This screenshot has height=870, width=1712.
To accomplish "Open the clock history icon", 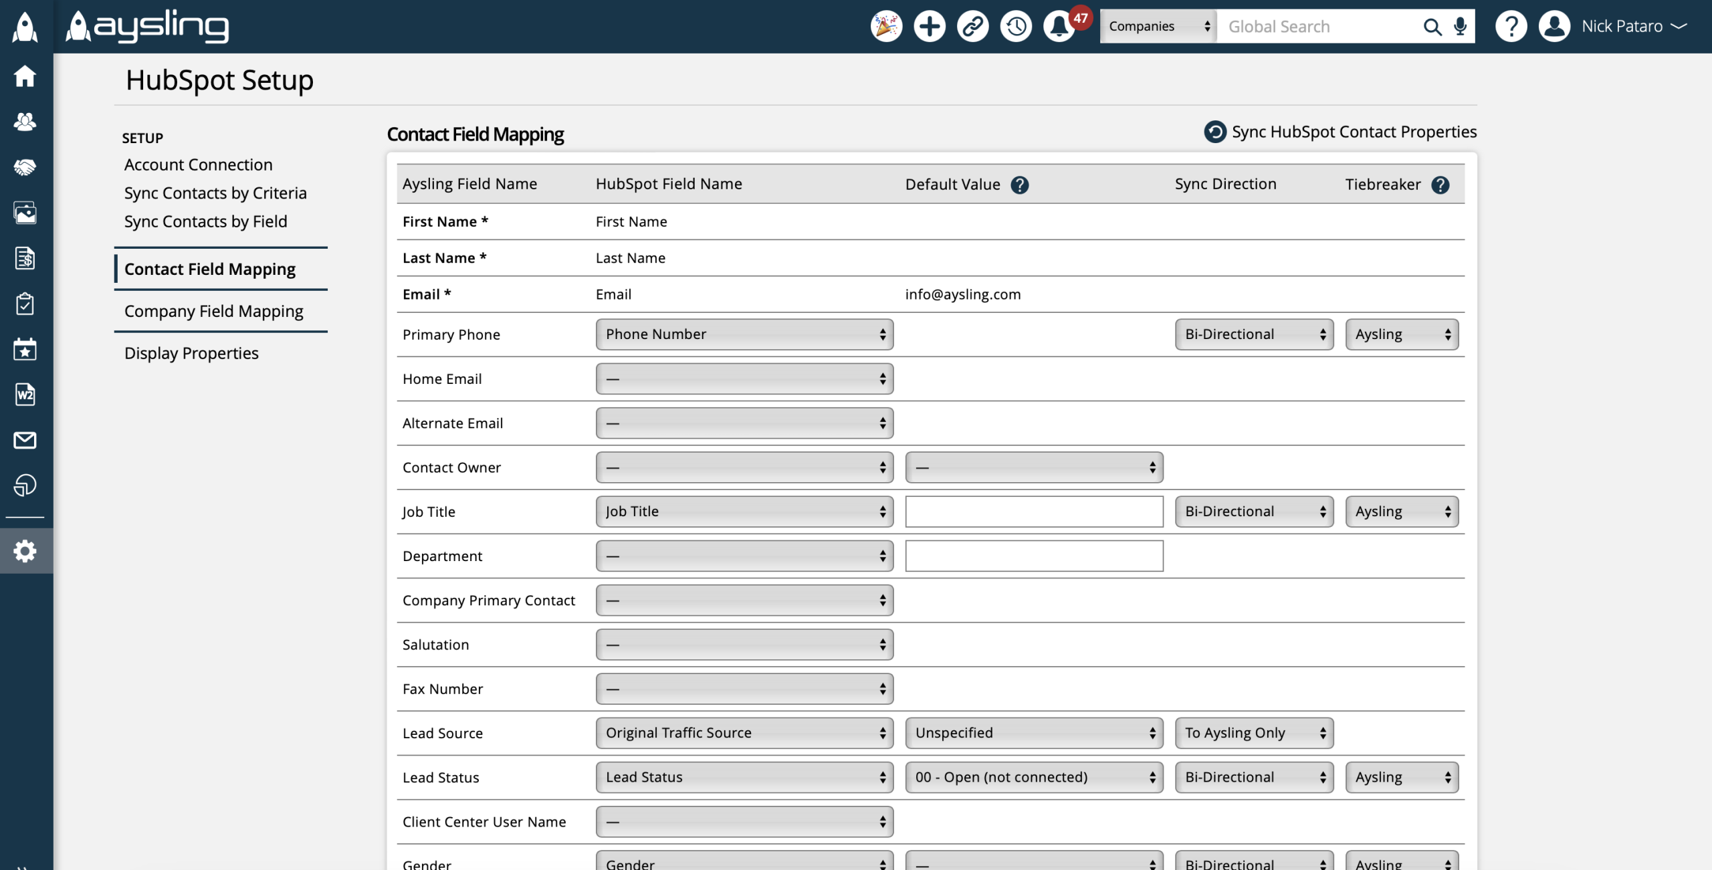I will (1016, 26).
